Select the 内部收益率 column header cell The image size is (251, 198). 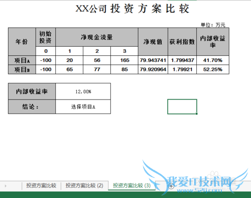(x=213, y=42)
